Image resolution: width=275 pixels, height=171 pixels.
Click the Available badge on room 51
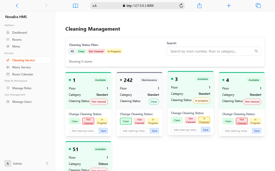click(100, 149)
